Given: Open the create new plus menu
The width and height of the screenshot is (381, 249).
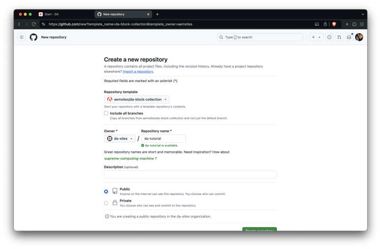Looking at the screenshot, I should point(316,37).
